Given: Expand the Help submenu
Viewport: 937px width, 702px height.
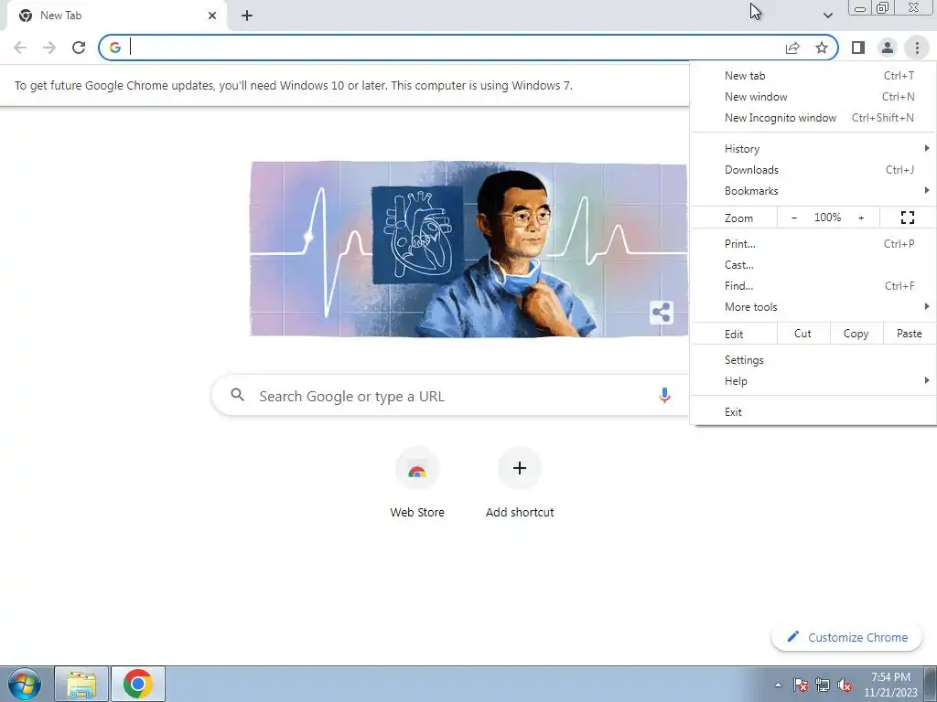Looking at the screenshot, I should point(813,381).
